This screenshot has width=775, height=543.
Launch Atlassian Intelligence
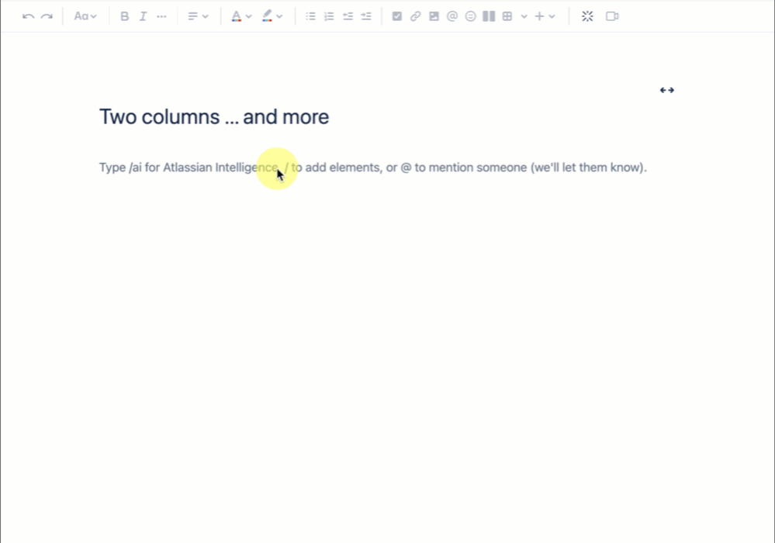[x=587, y=16]
